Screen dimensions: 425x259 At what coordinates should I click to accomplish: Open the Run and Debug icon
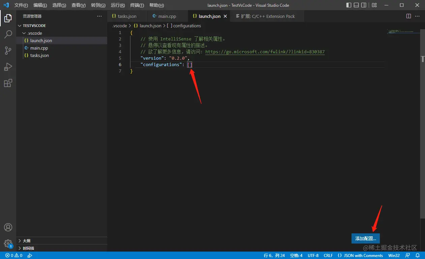click(x=8, y=67)
